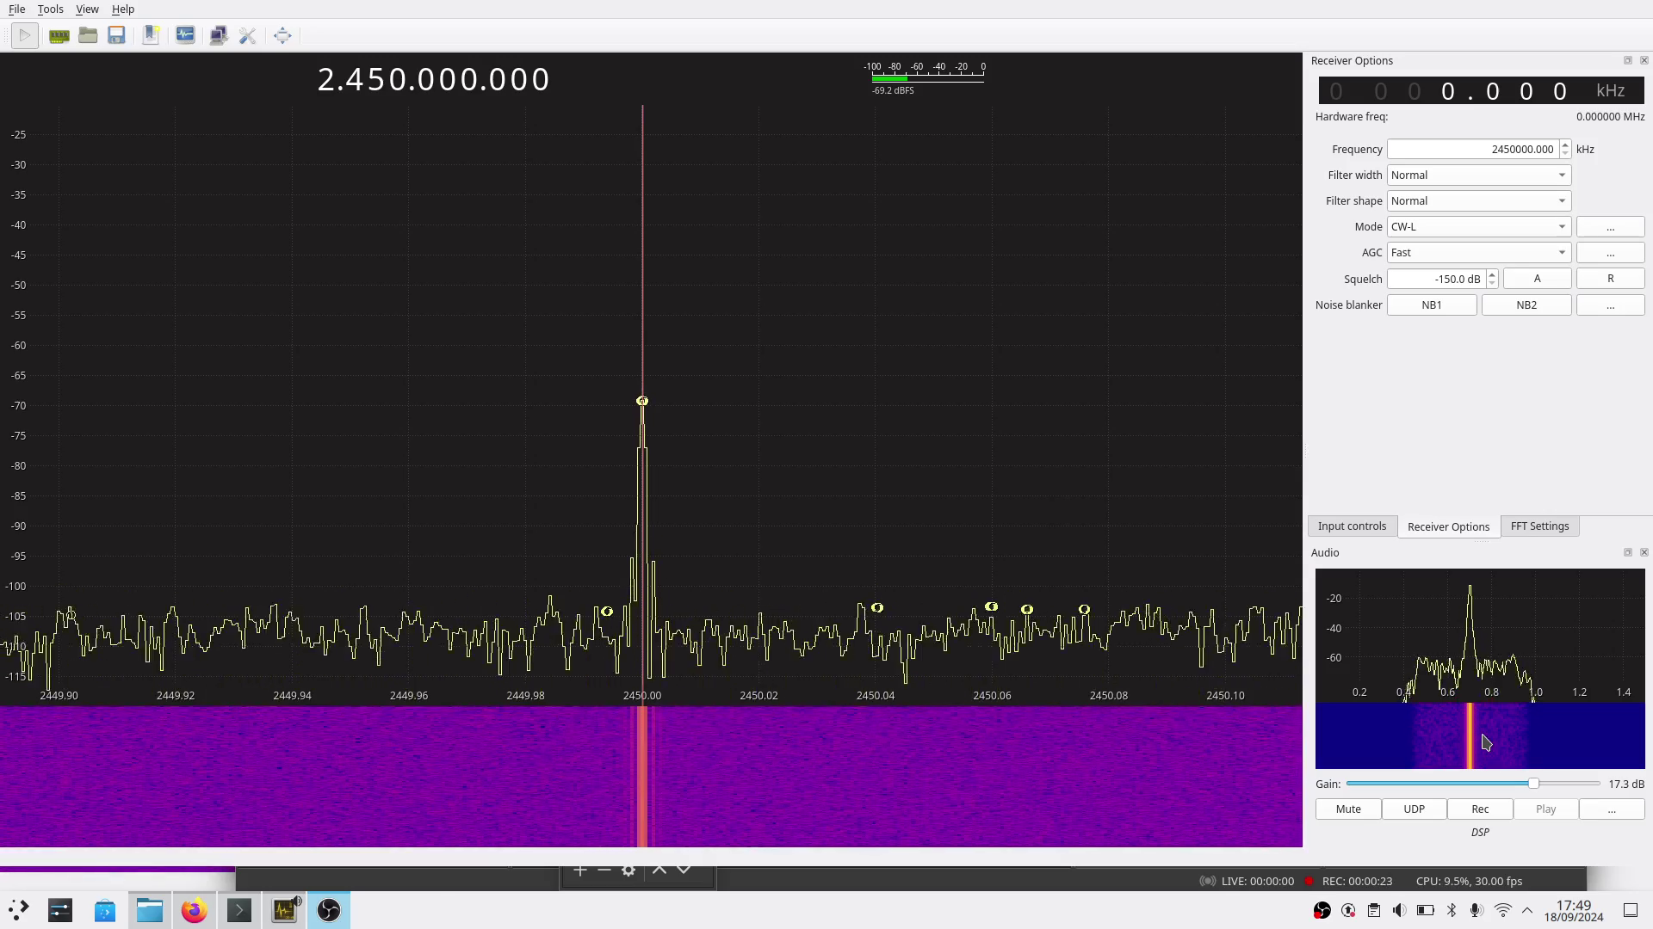Screen dimensions: 1653x929
Task: Close the Audio dock panel
Action: pos(1644,552)
